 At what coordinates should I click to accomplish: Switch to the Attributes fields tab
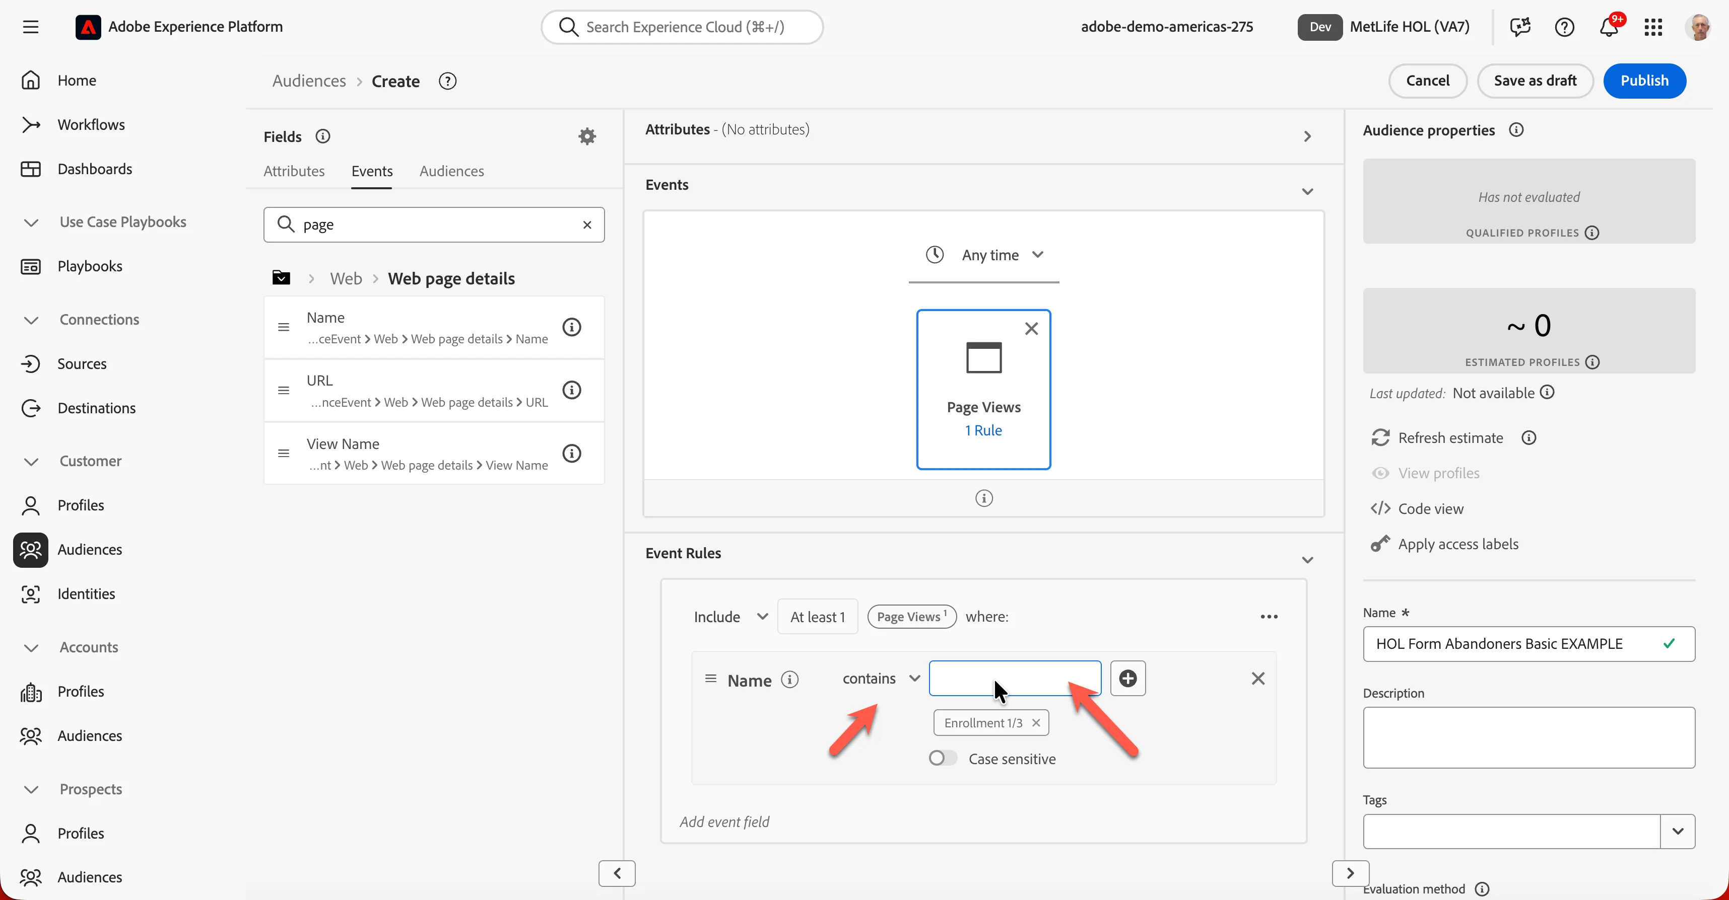click(294, 171)
